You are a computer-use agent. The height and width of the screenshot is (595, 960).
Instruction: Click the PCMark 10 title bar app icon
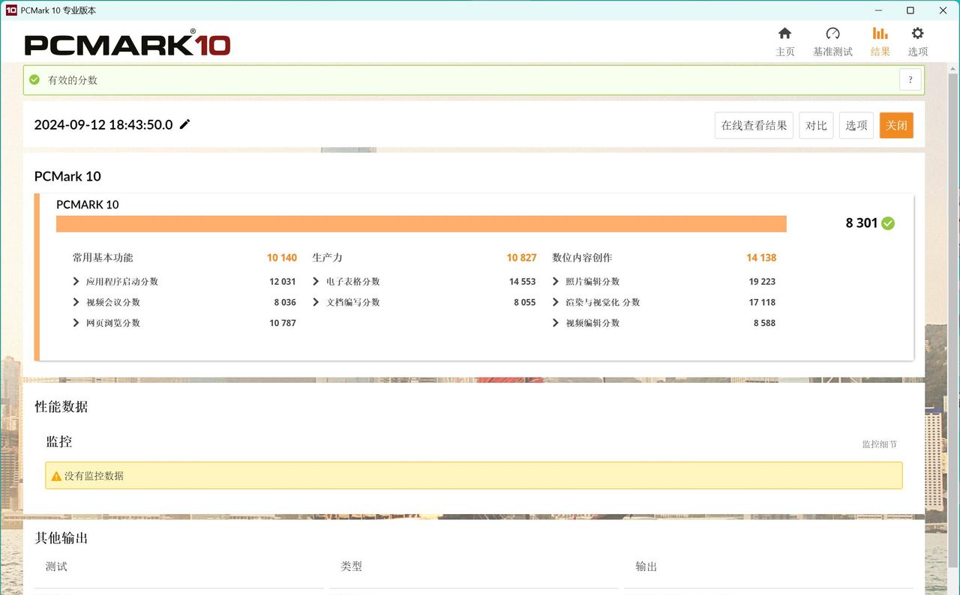click(11, 10)
